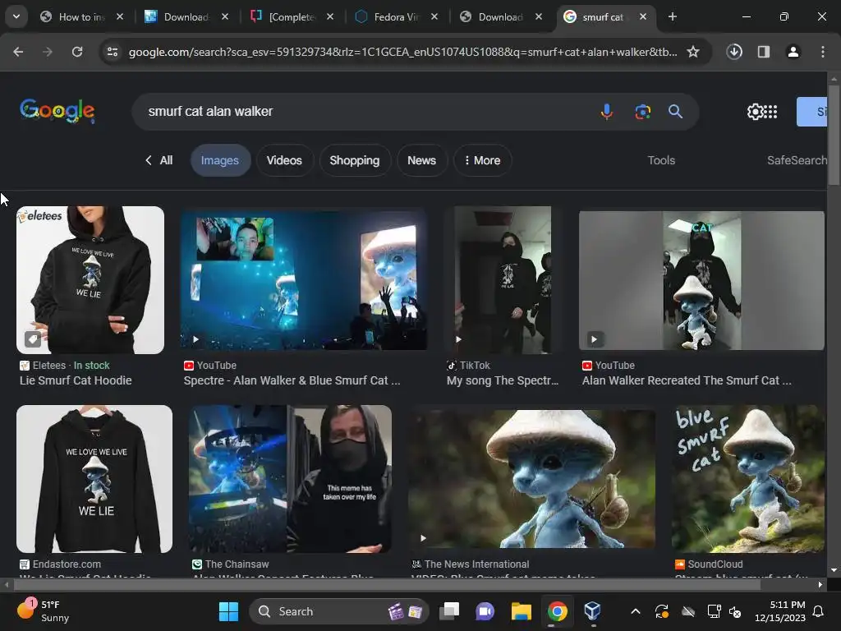Open the Windows Start menu
Image resolution: width=841 pixels, height=631 pixels.
click(228, 611)
